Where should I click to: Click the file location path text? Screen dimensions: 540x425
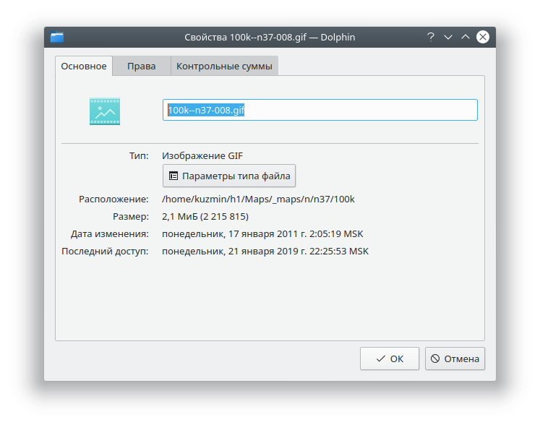tap(259, 199)
